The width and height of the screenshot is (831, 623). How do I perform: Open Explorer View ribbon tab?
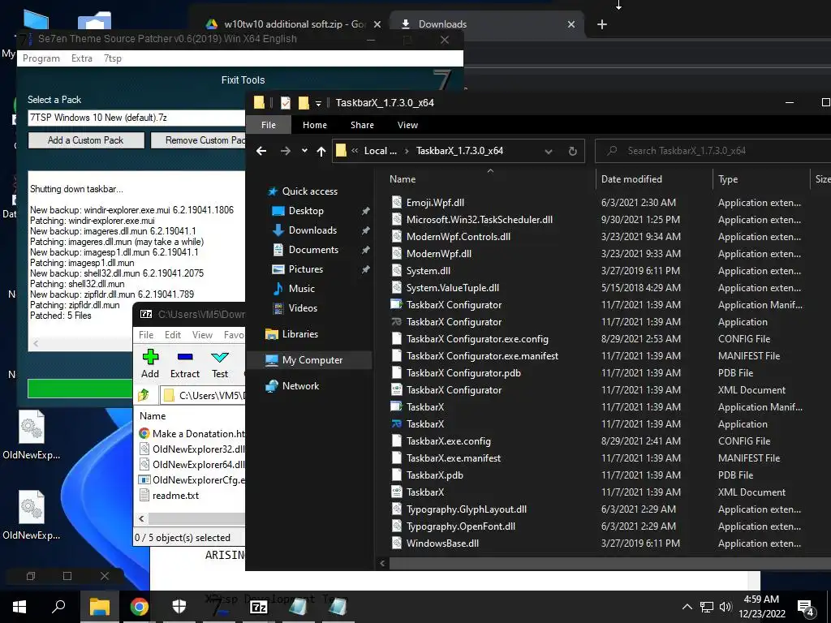click(407, 125)
